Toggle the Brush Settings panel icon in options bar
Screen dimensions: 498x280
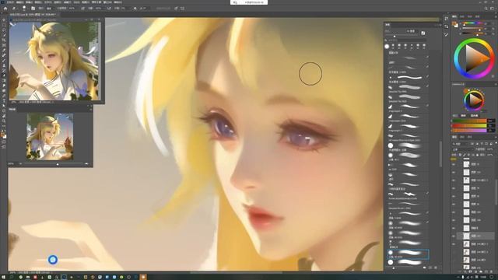(x=33, y=9)
